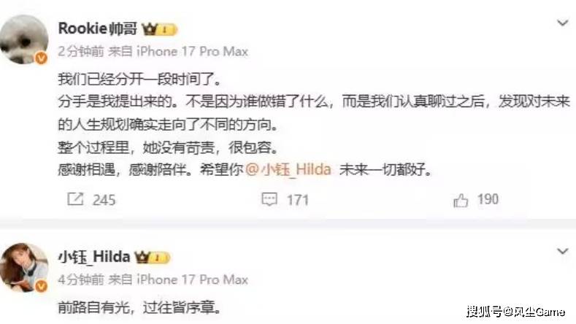The height and width of the screenshot is (324, 576).
Task: Follow the @小钰_Hilda mention link
Action: 288,169
